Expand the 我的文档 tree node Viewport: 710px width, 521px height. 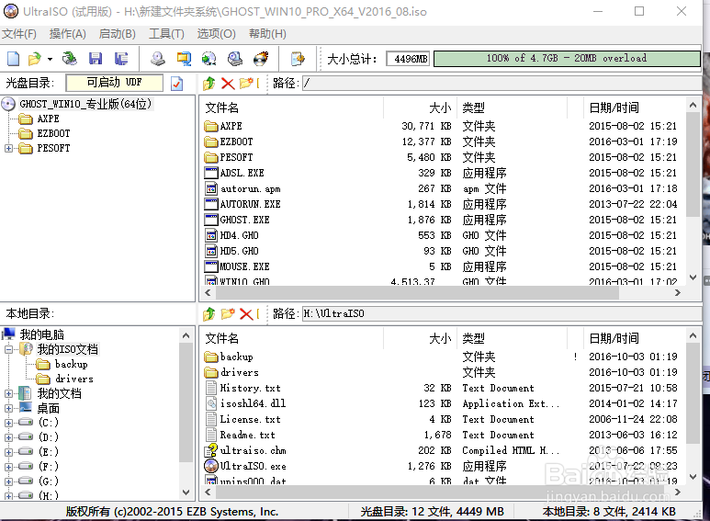click(8, 393)
